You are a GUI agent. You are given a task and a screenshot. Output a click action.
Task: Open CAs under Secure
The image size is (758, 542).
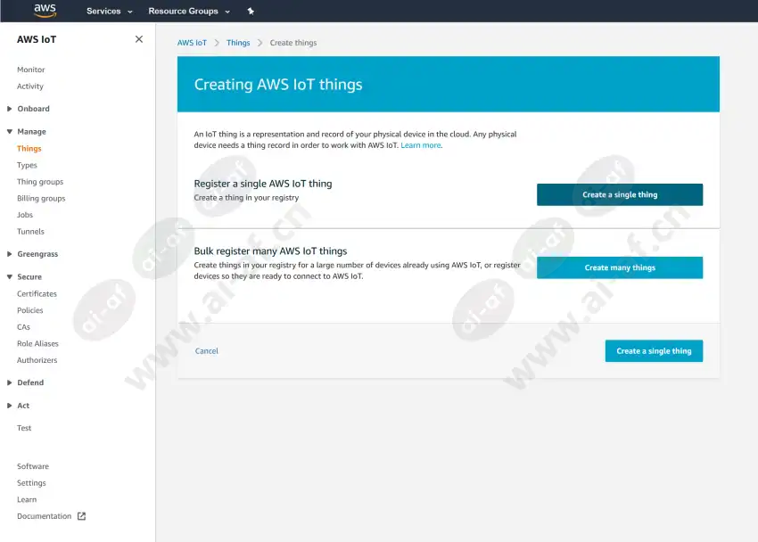[23, 327]
